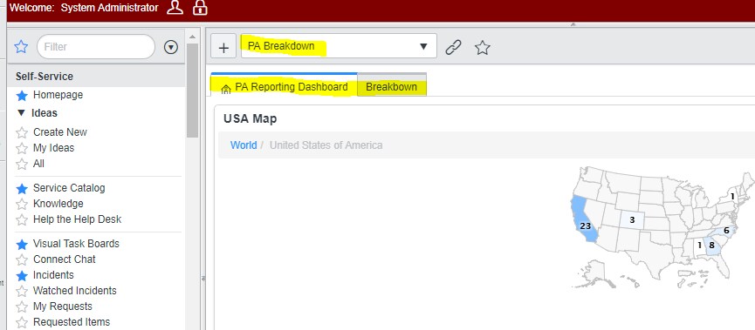Click the scrollbar up arrow
This screenshot has width=755, height=330.
193,37
